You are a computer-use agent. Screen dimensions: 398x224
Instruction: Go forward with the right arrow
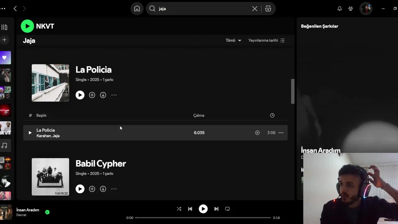coord(24,9)
